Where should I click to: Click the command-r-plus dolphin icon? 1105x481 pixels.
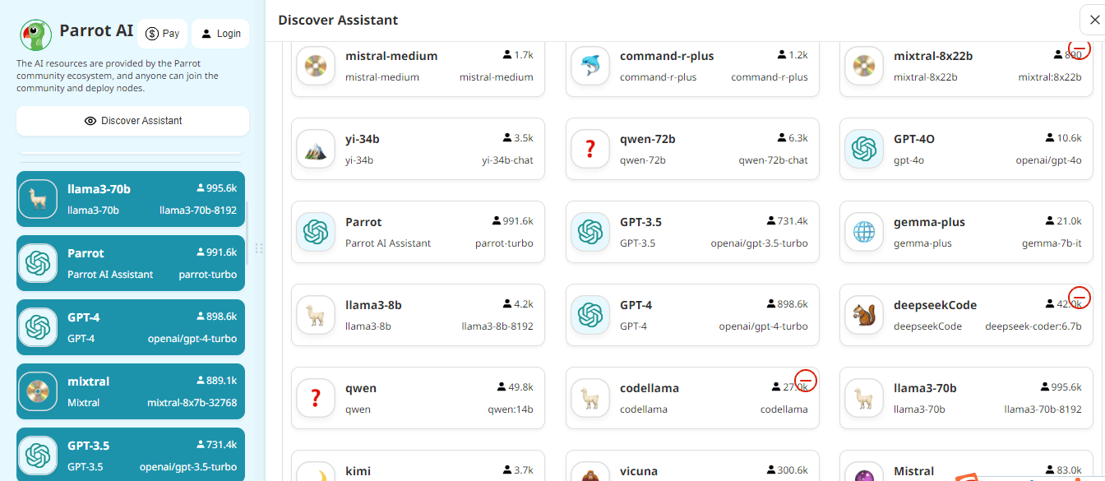click(x=590, y=67)
